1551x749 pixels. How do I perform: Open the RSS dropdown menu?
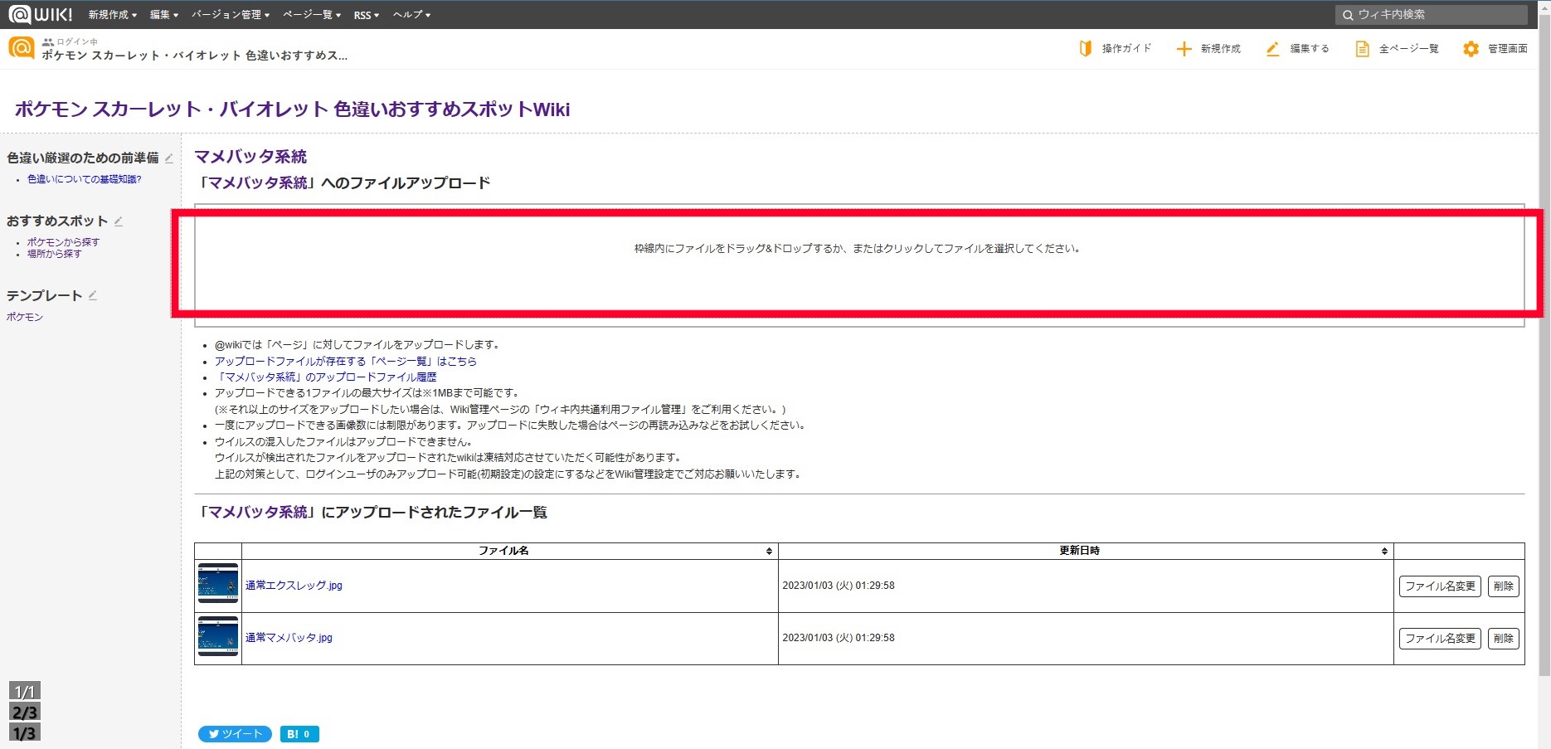pyautogui.click(x=367, y=15)
